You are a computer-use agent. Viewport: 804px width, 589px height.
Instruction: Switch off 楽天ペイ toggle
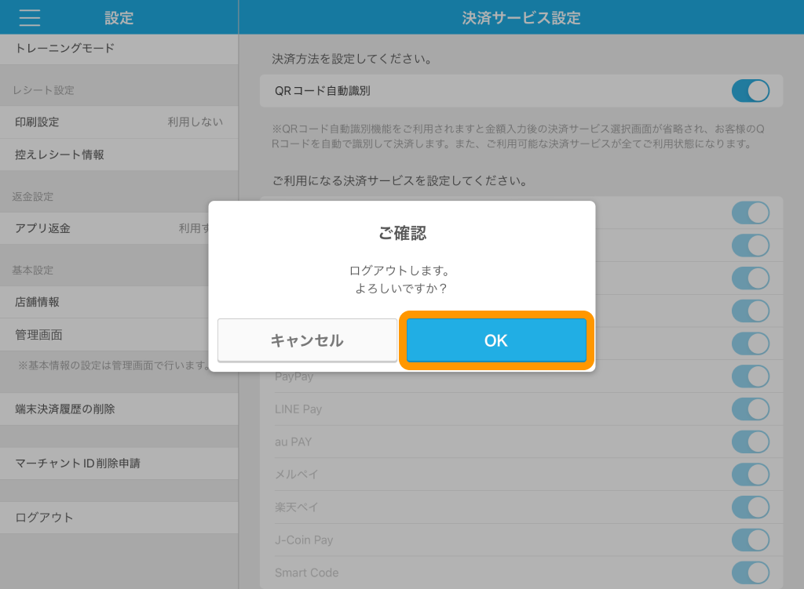pyautogui.click(x=750, y=507)
